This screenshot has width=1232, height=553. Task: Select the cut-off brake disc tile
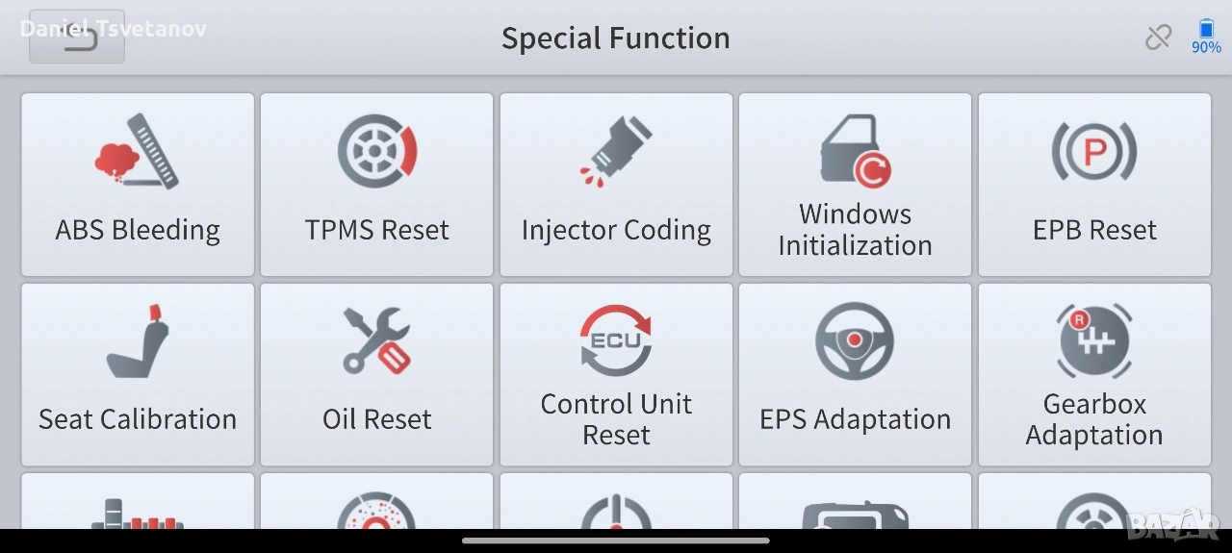[x=376, y=501]
